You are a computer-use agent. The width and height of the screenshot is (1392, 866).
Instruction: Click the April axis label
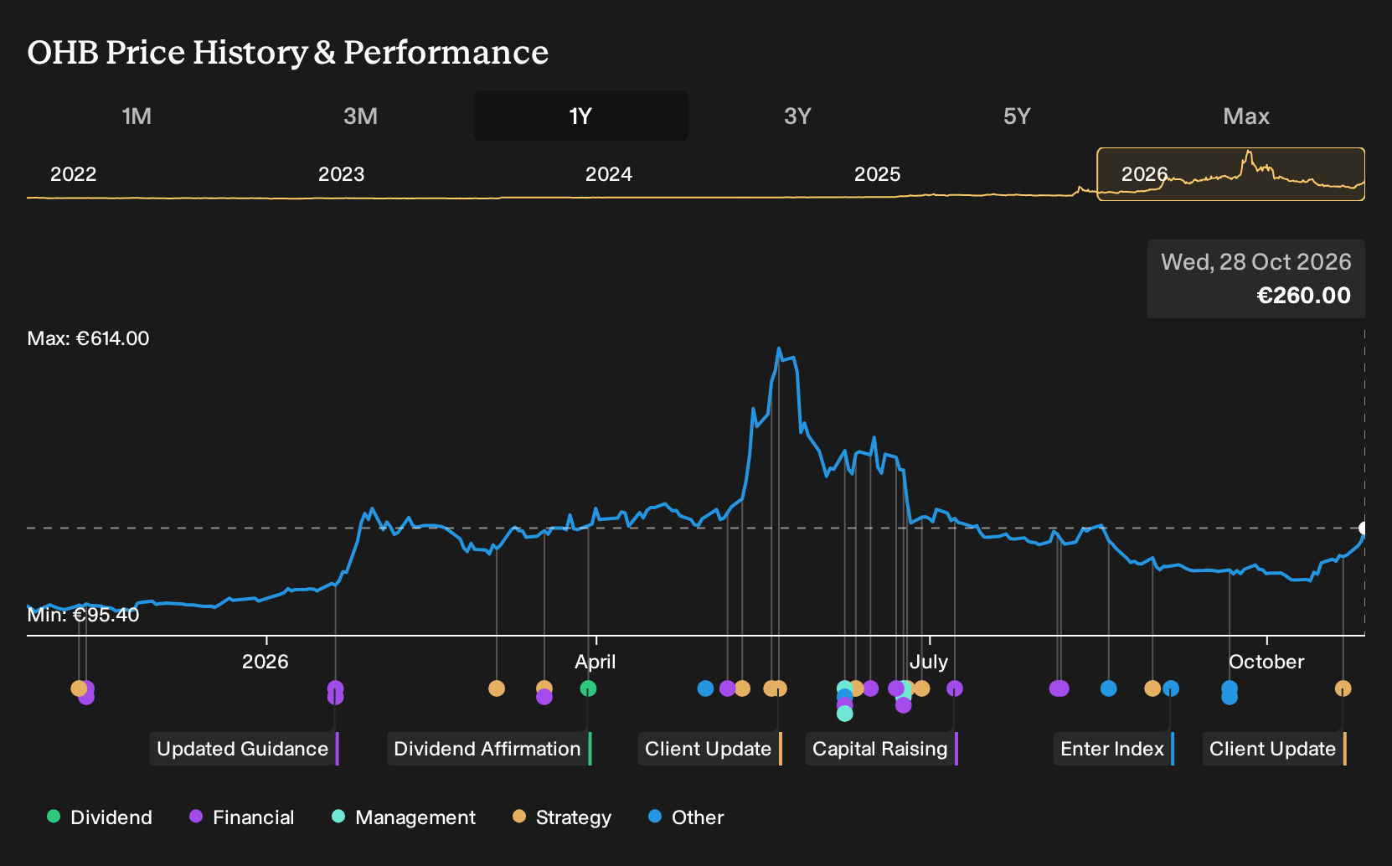pyautogui.click(x=595, y=662)
